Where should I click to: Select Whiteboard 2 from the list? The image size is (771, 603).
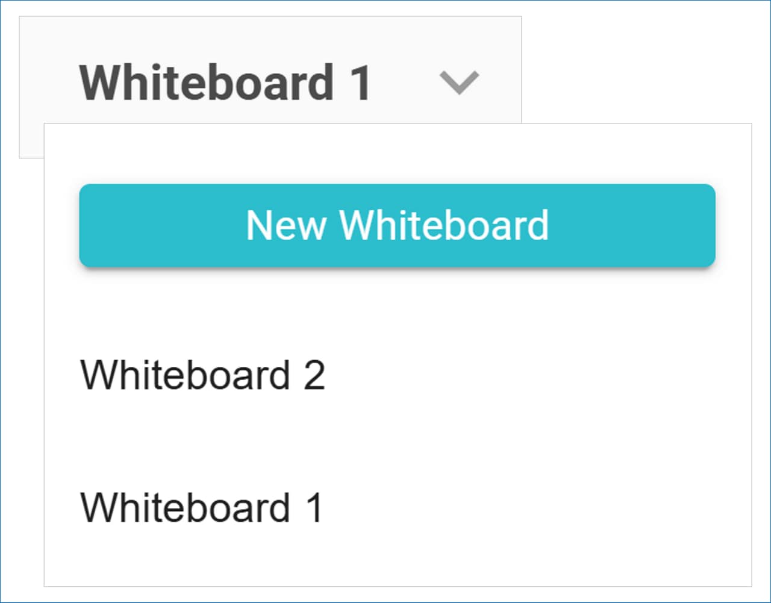click(x=203, y=375)
